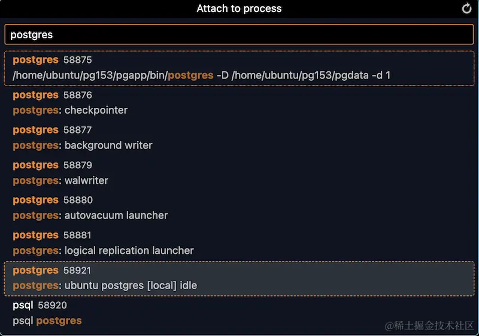
Task: Choose the background writer process 58877
Action: point(239,138)
